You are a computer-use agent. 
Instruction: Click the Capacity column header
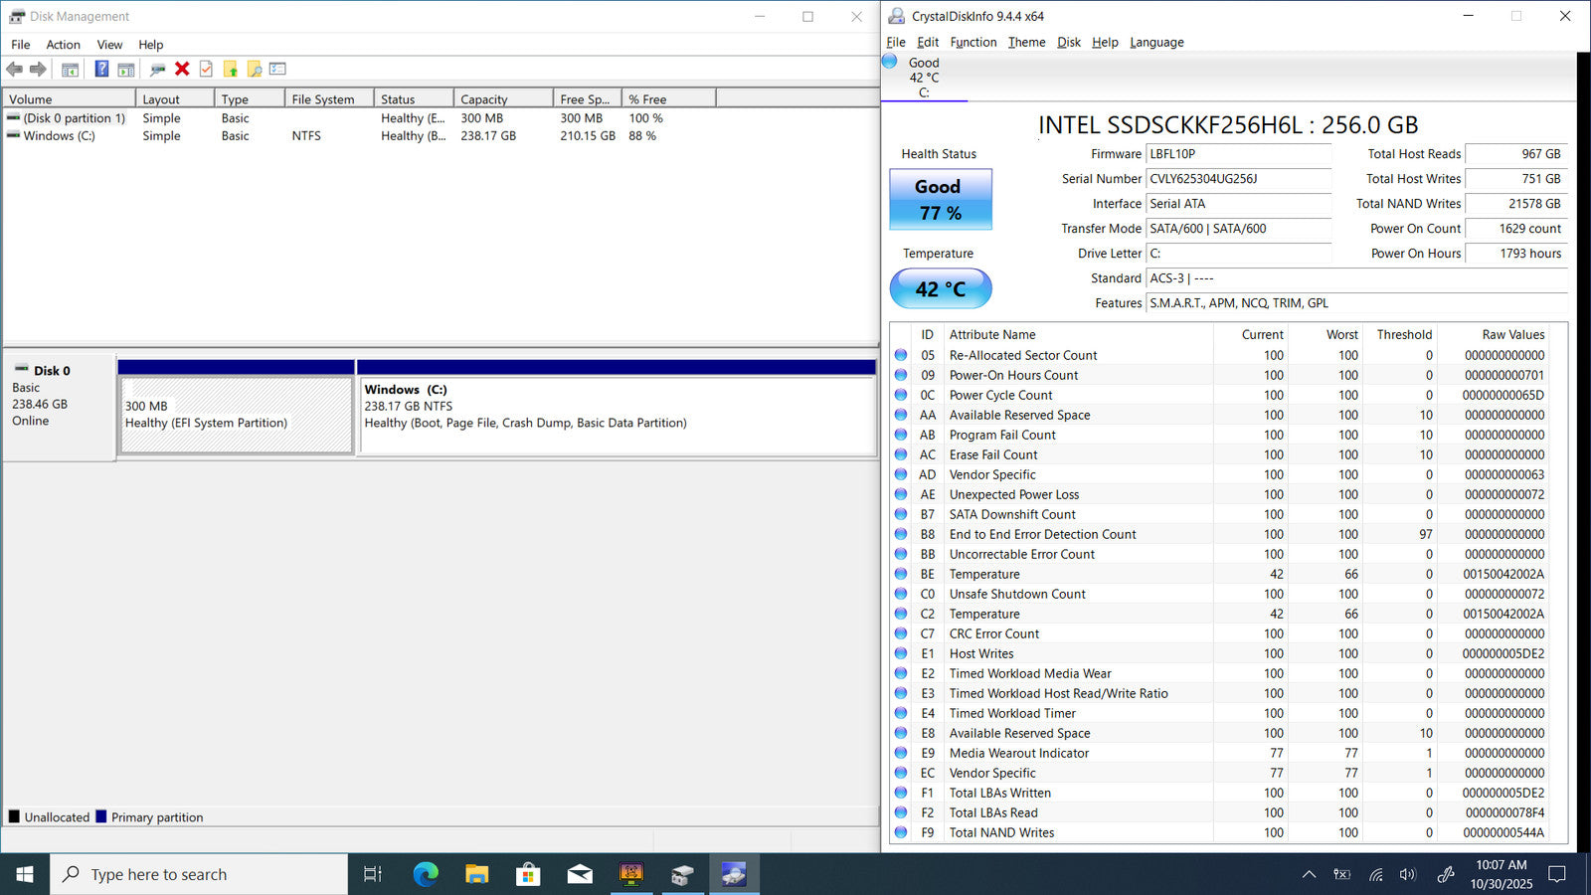pyautogui.click(x=502, y=99)
